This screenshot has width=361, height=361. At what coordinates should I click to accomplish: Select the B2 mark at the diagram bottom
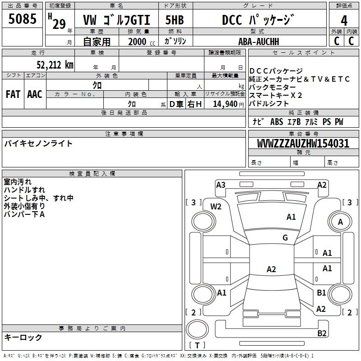click(x=322, y=333)
